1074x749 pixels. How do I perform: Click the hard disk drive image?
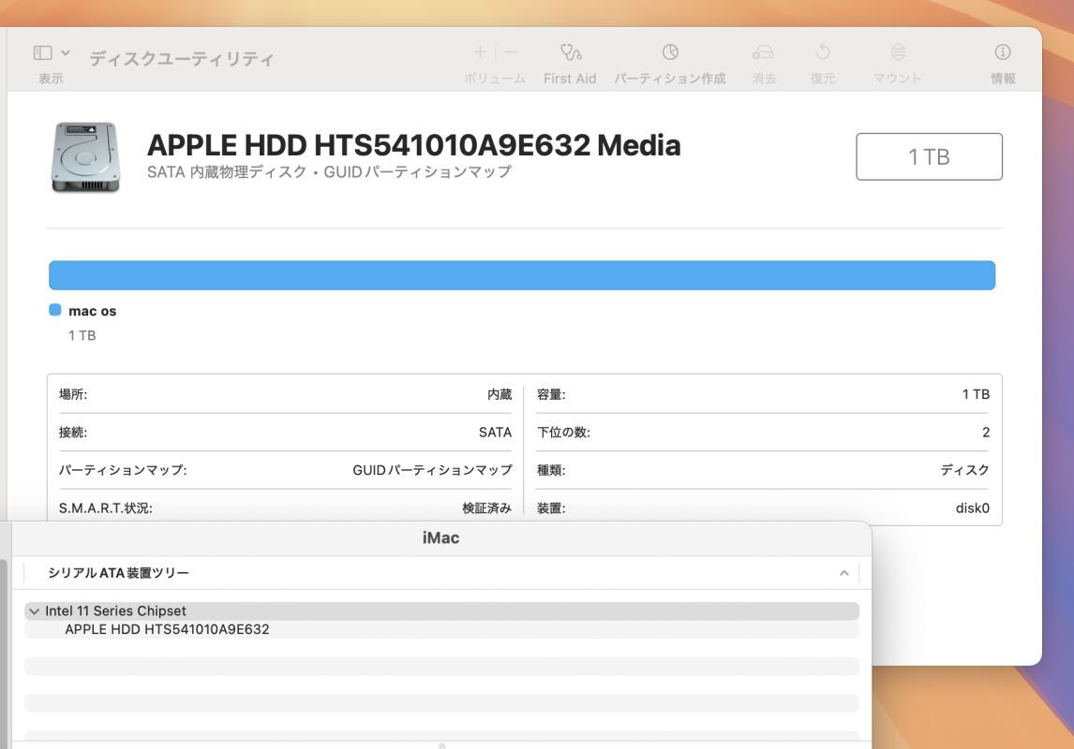[x=85, y=157]
